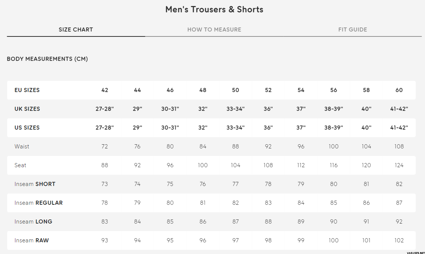Click EU size 60 column header
425x254 pixels.
[x=399, y=90]
